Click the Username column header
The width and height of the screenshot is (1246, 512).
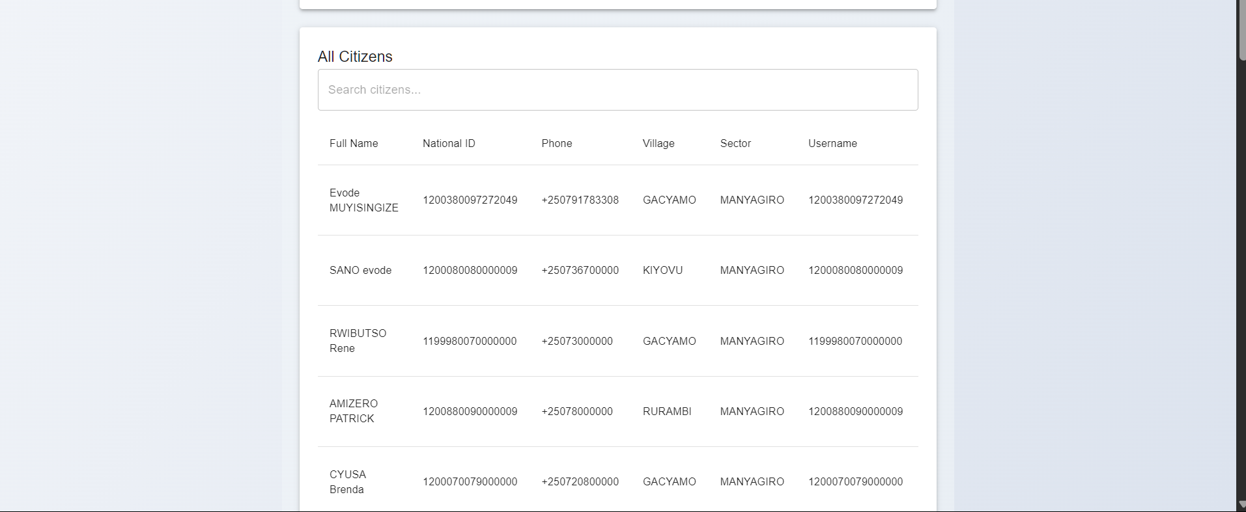[x=832, y=143]
